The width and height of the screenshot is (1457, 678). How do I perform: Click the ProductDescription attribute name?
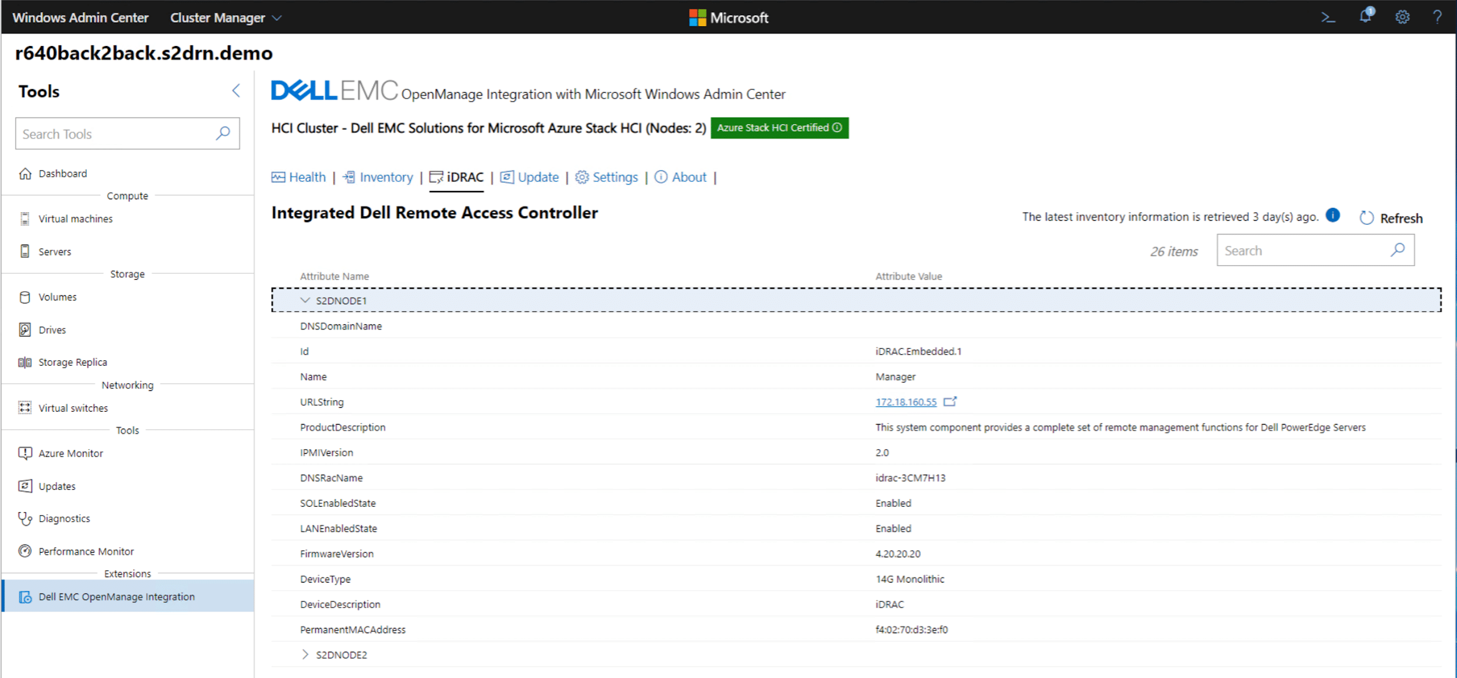343,428
